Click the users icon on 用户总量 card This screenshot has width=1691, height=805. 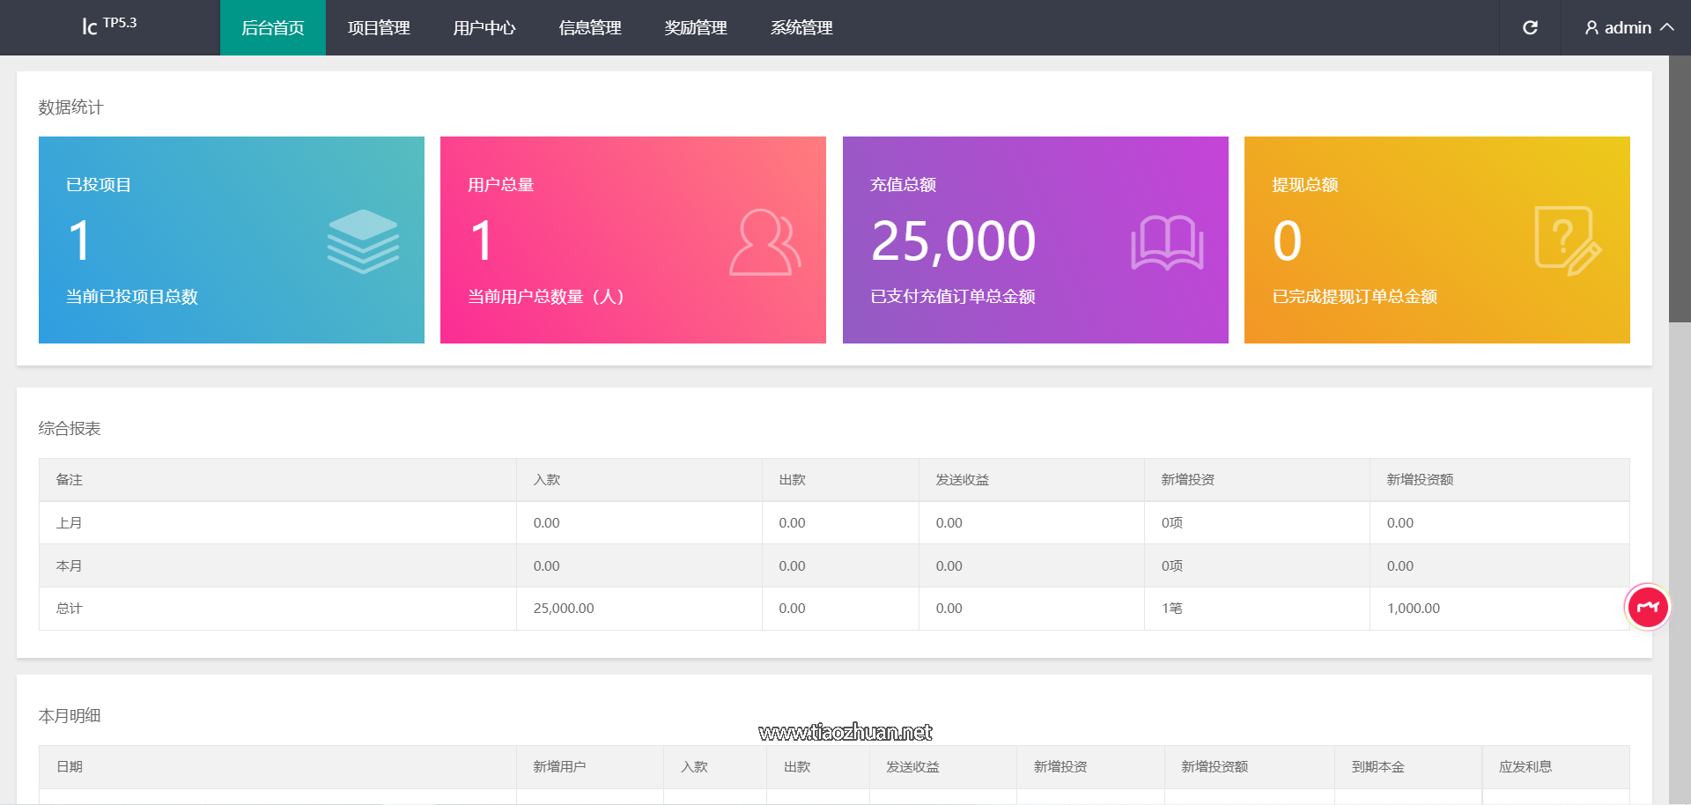point(764,242)
